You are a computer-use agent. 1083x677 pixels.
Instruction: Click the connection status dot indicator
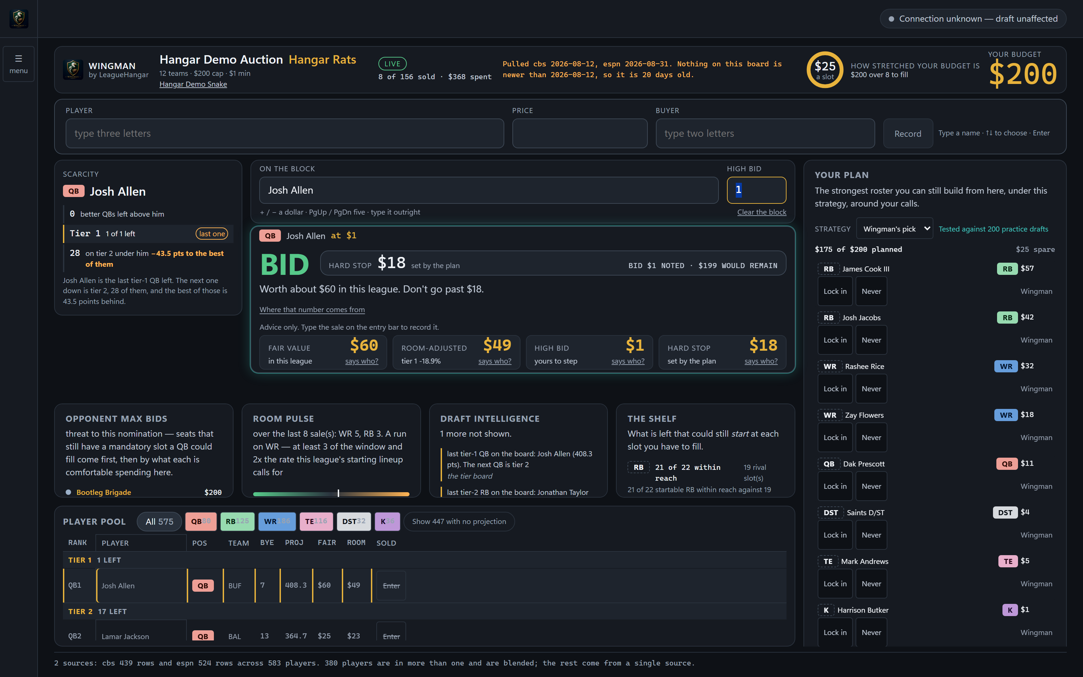coord(891,19)
